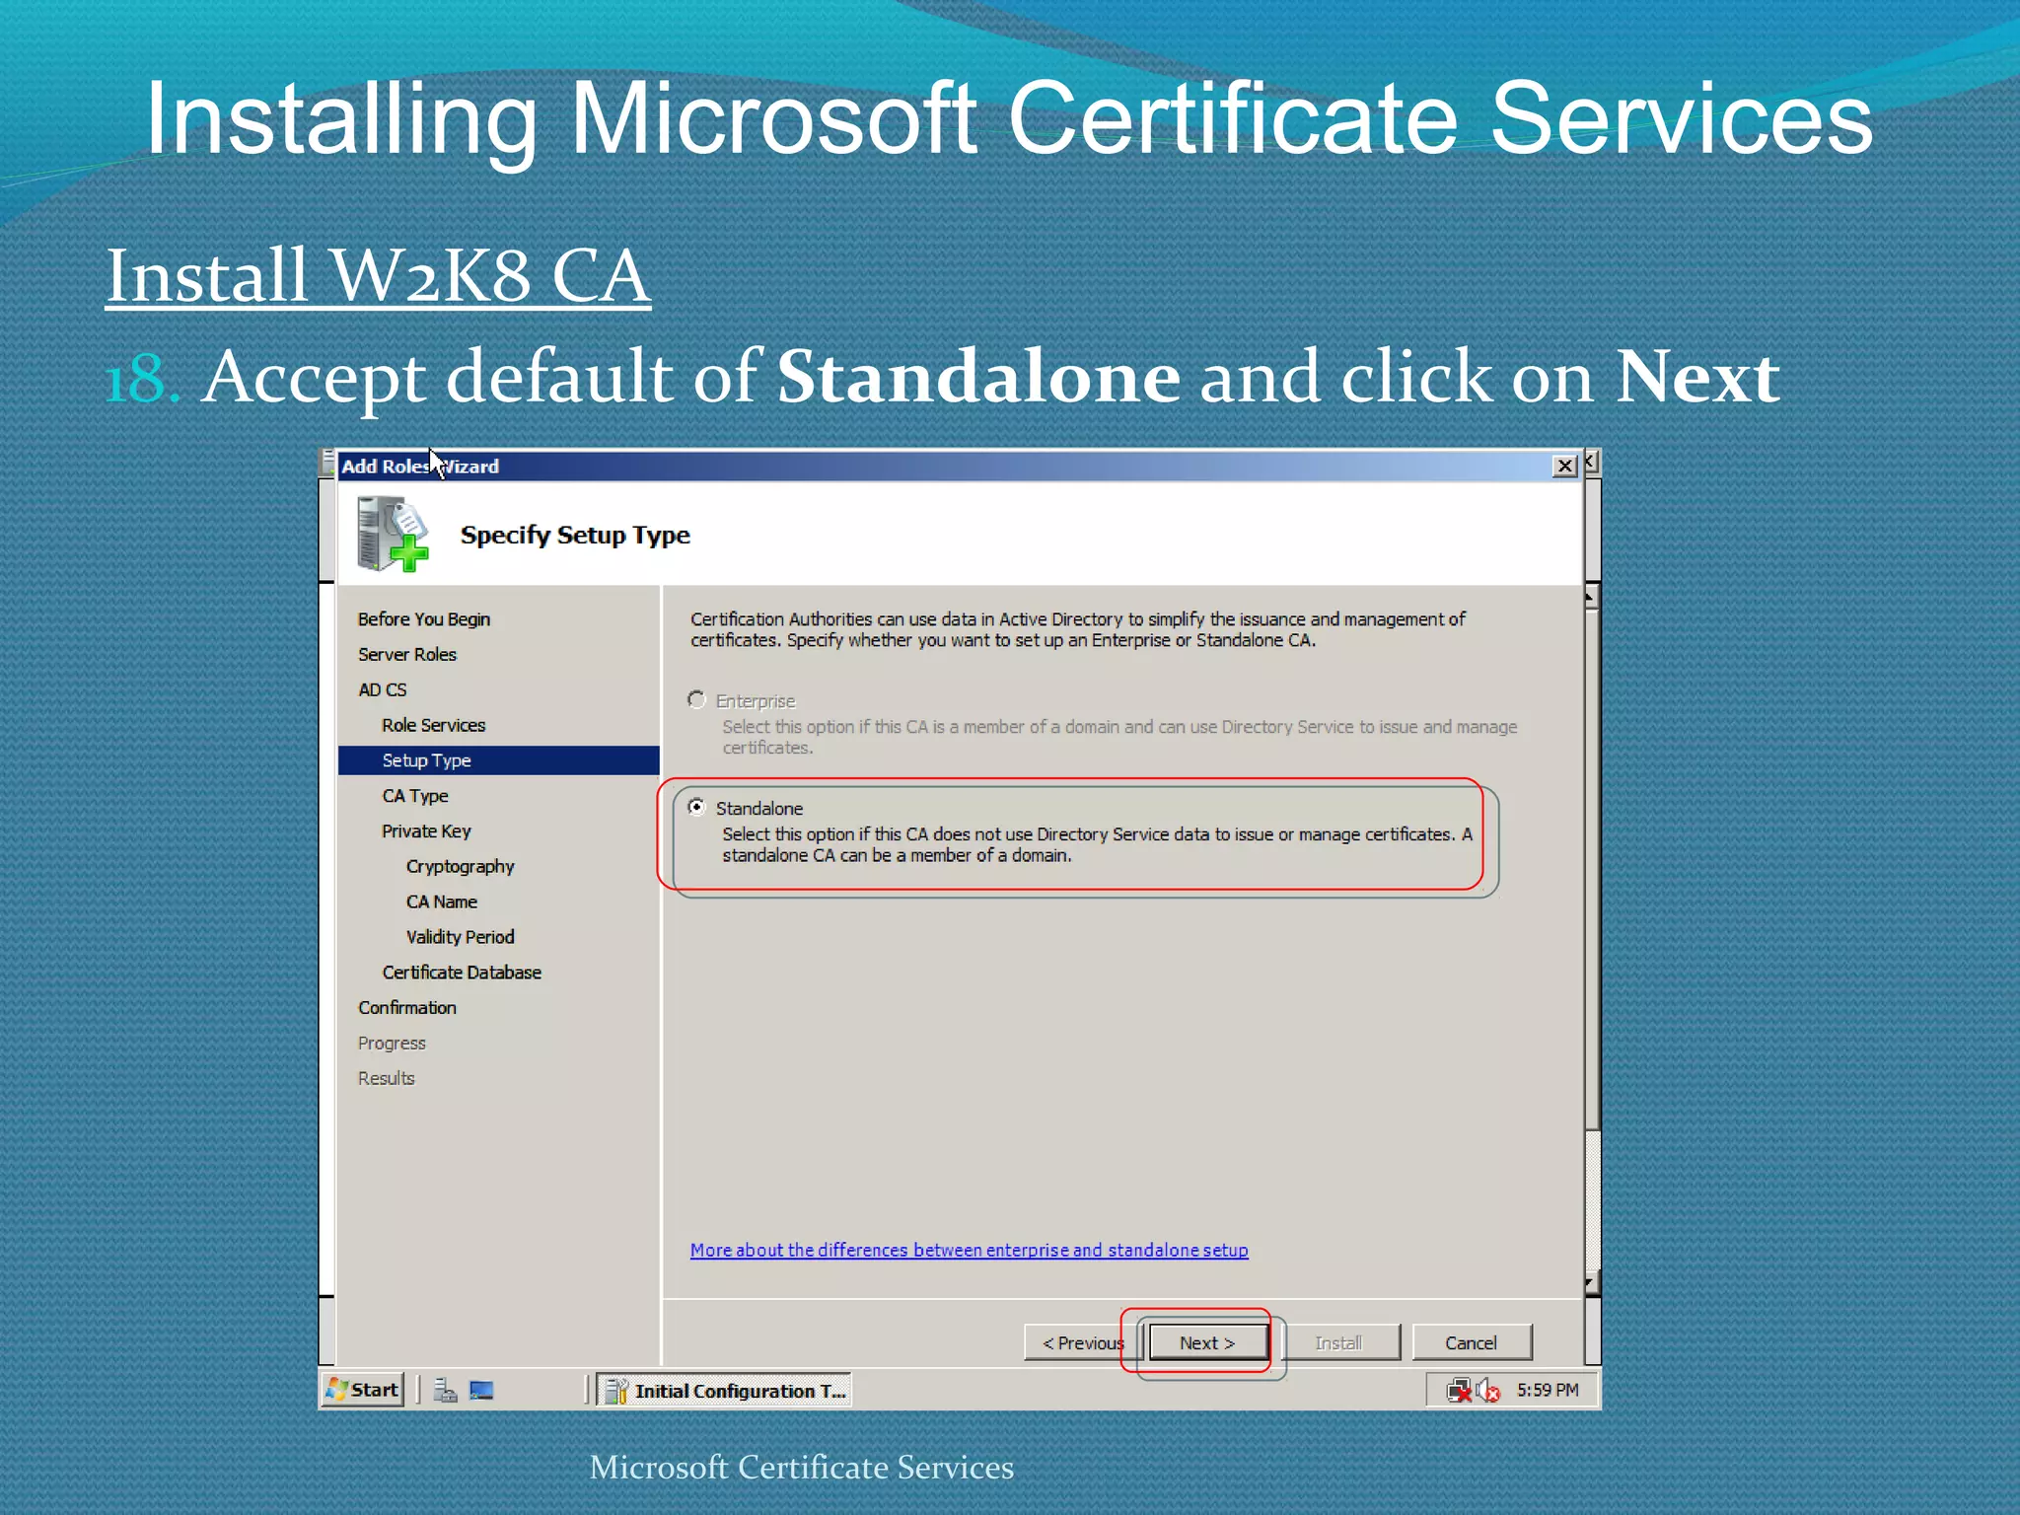Open Certificate Database step

(x=462, y=973)
